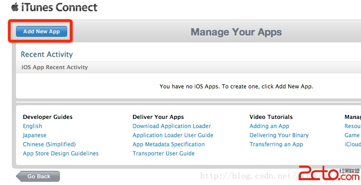Click the Recent Activity heading
Viewport: 361px width, 185px height.
pos(47,54)
